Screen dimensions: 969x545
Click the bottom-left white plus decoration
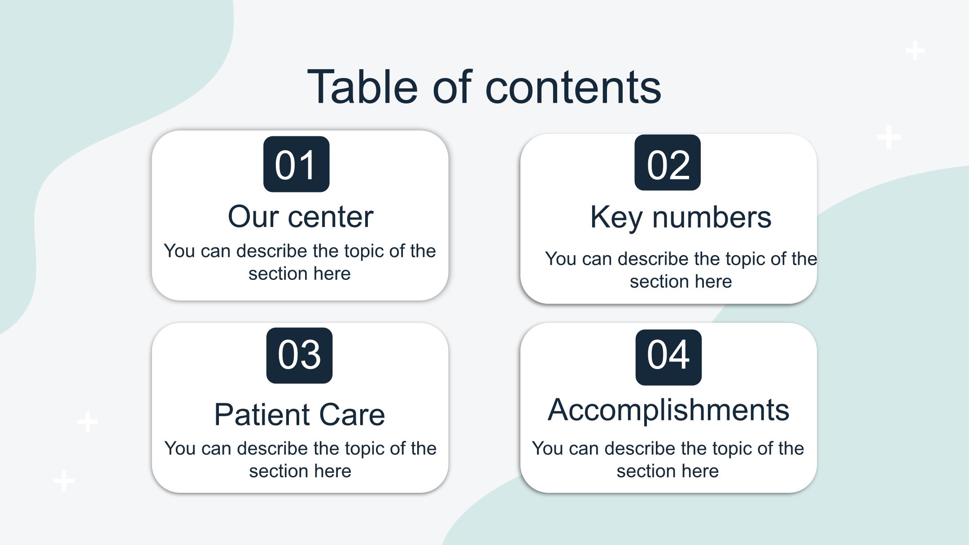(x=64, y=481)
